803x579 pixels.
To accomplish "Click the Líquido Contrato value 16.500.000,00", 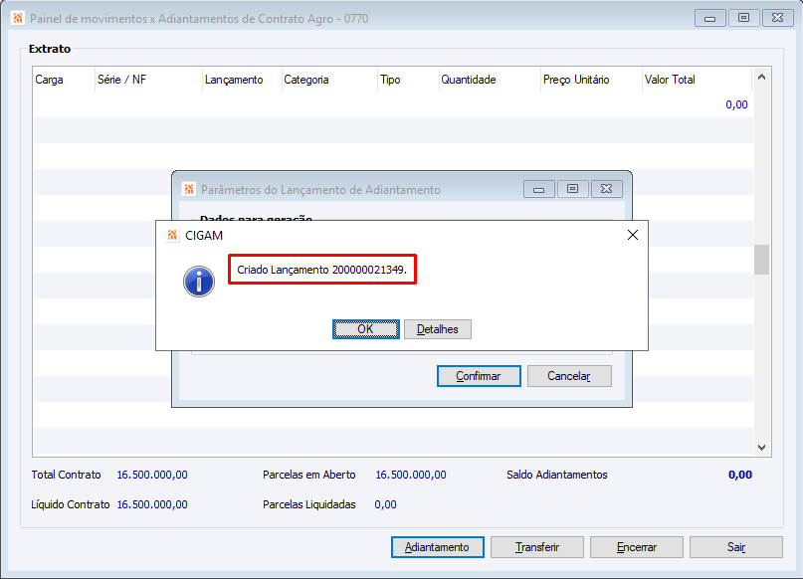I will point(152,504).
